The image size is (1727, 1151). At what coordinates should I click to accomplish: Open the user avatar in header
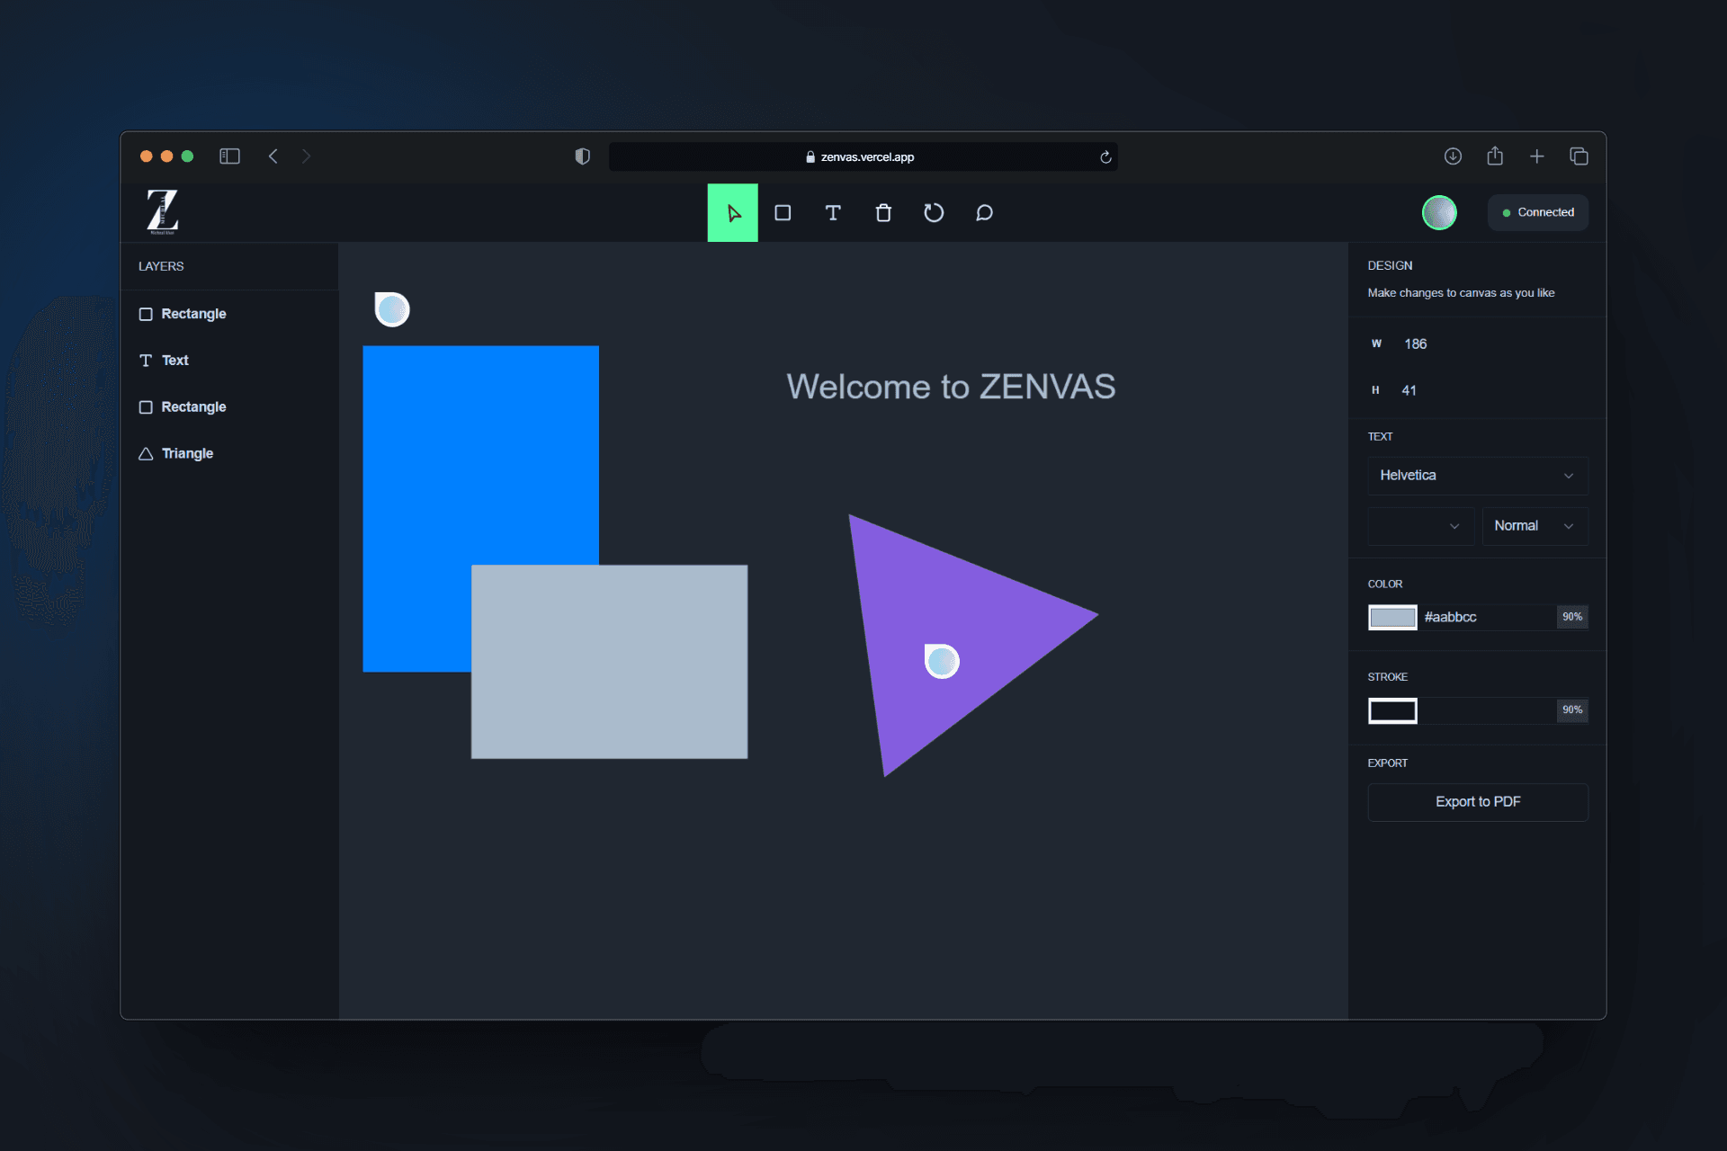(x=1439, y=213)
